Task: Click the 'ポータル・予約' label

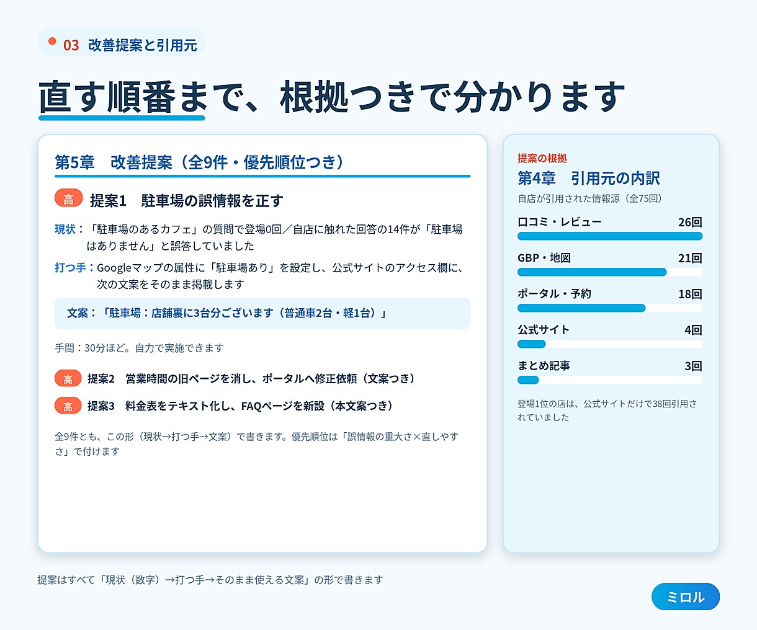Action: click(555, 294)
